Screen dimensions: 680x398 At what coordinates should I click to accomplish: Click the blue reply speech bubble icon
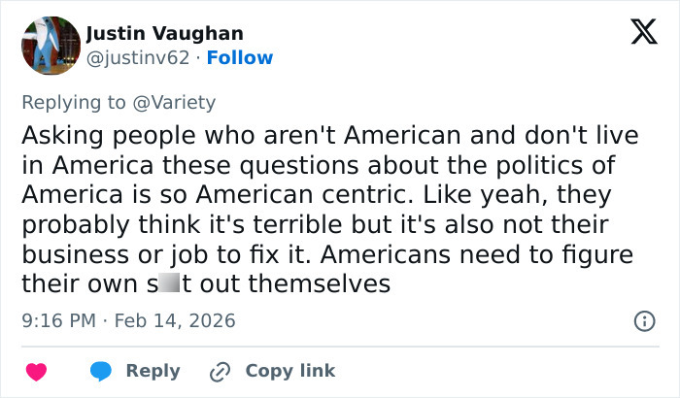pos(100,371)
